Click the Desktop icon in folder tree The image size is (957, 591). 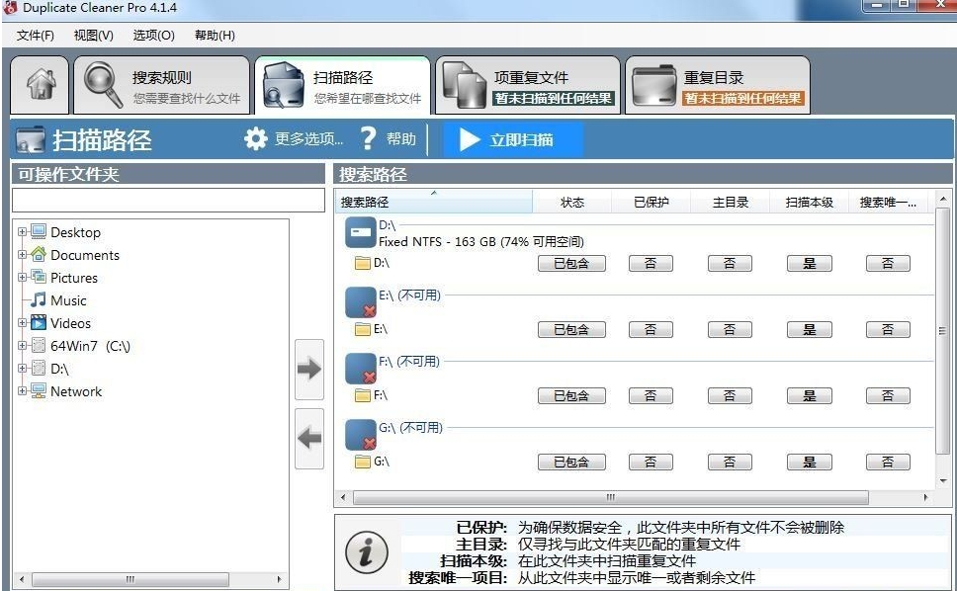coord(39,232)
